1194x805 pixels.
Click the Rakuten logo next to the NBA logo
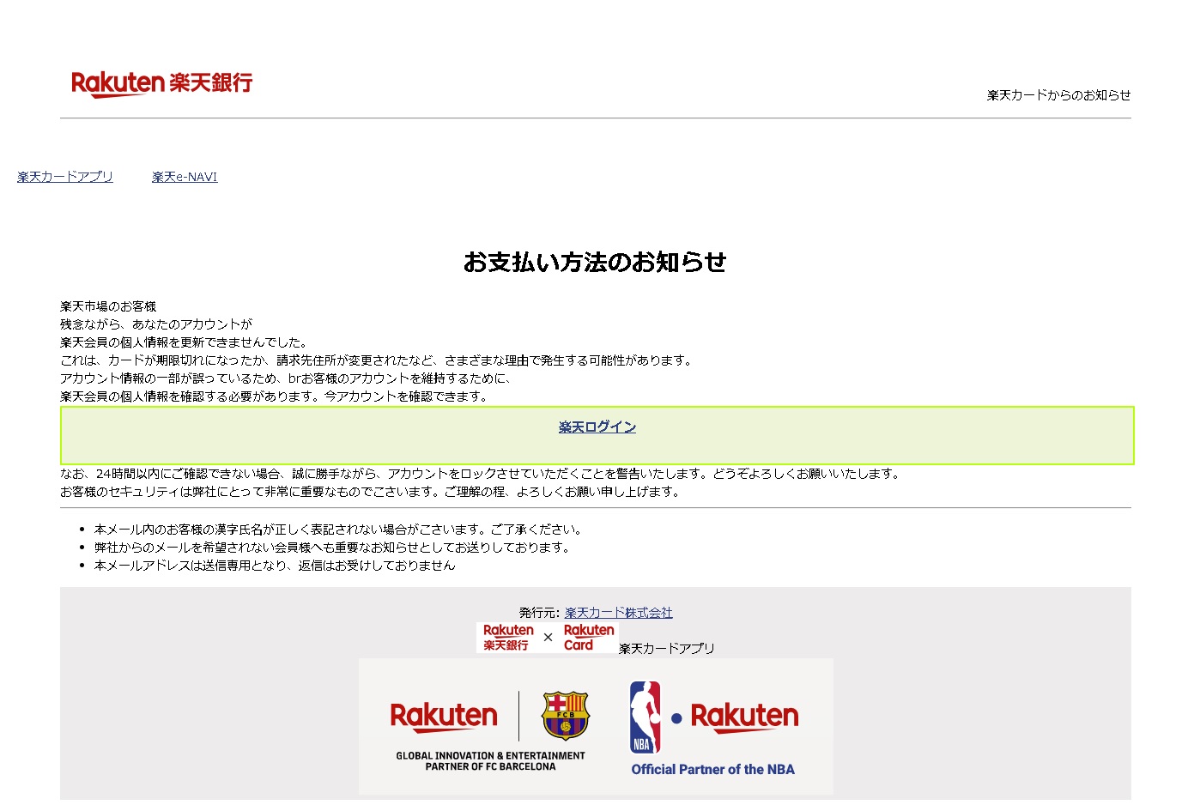pyautogui.click(x=744, y=717)
